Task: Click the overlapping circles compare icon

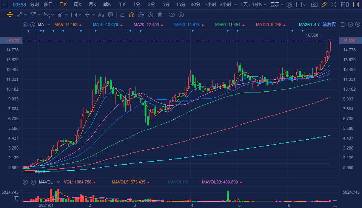Action: point(172,15)
